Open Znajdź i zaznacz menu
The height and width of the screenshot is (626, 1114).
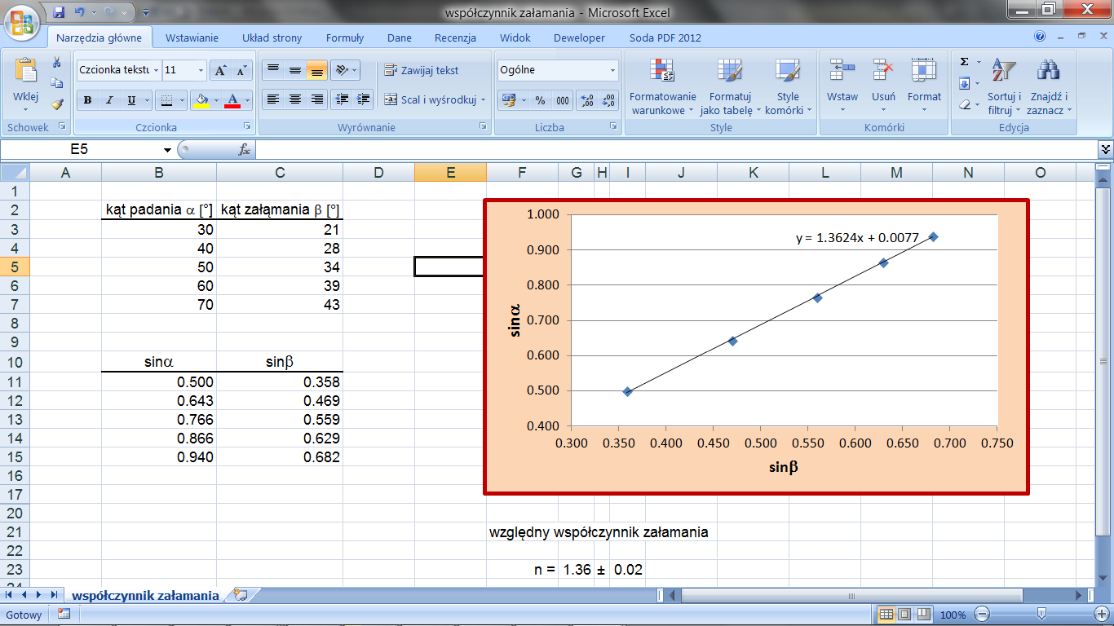point(1049,86)
